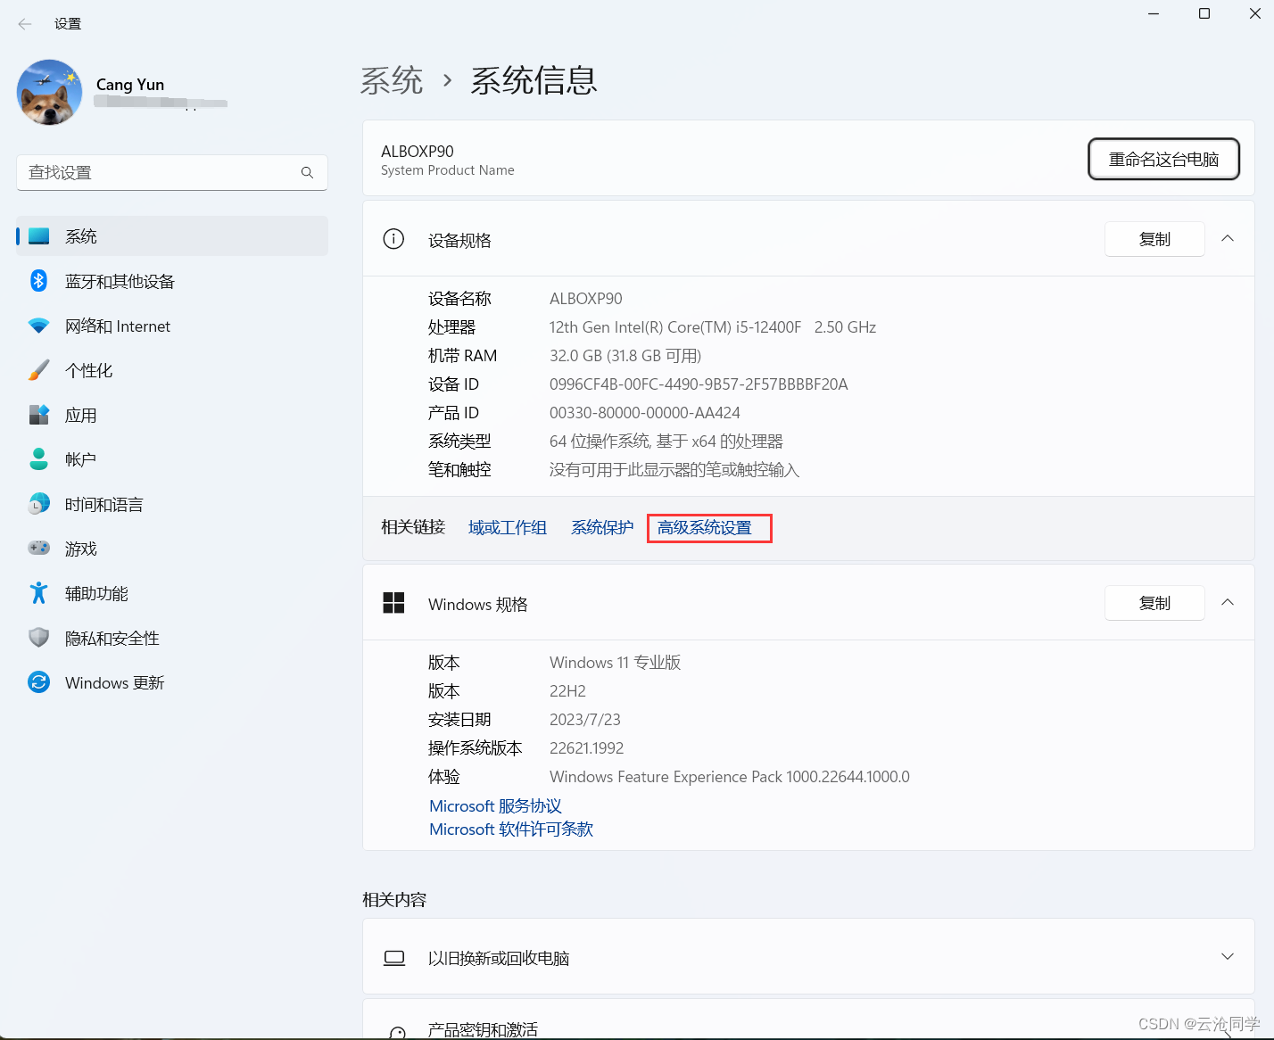The height and width of the screenshot is (1040, 1274).
Task: Open Microsoft 软件许可条款 link
Action: [x=511, y=830]
